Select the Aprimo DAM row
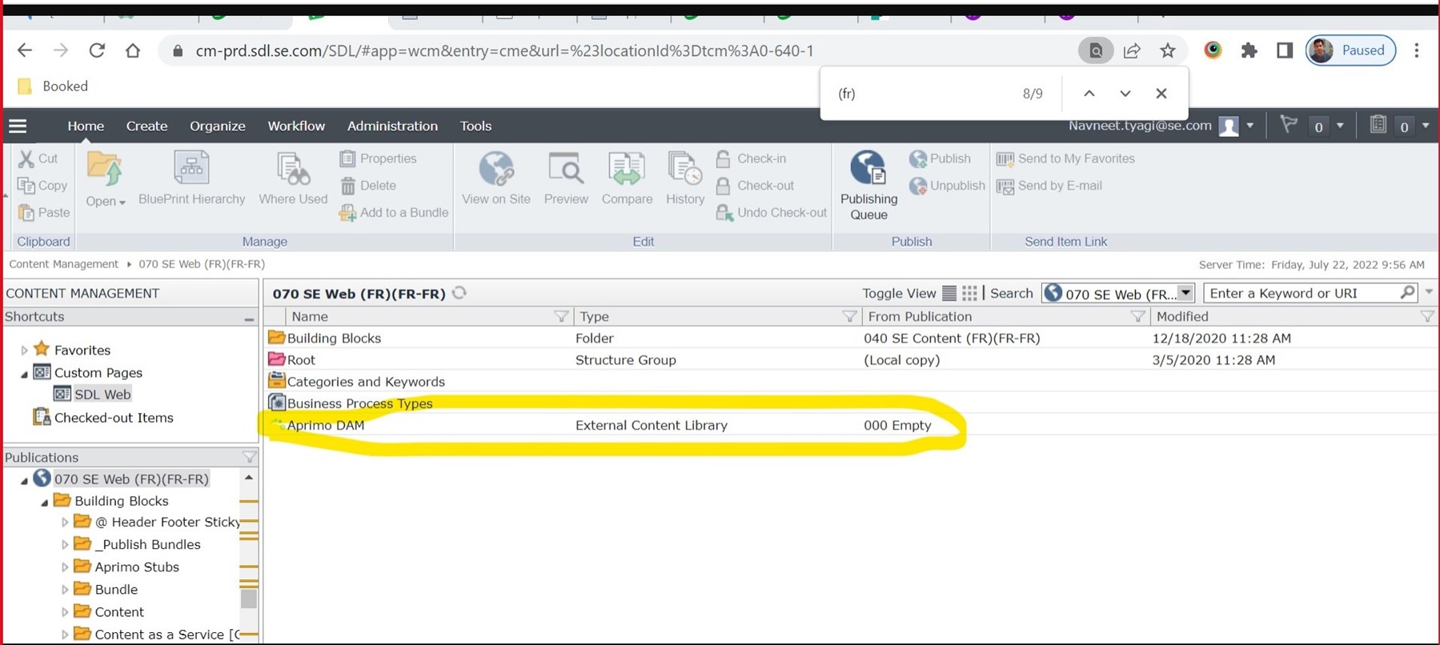1440x645 pixels. [850, 425]
